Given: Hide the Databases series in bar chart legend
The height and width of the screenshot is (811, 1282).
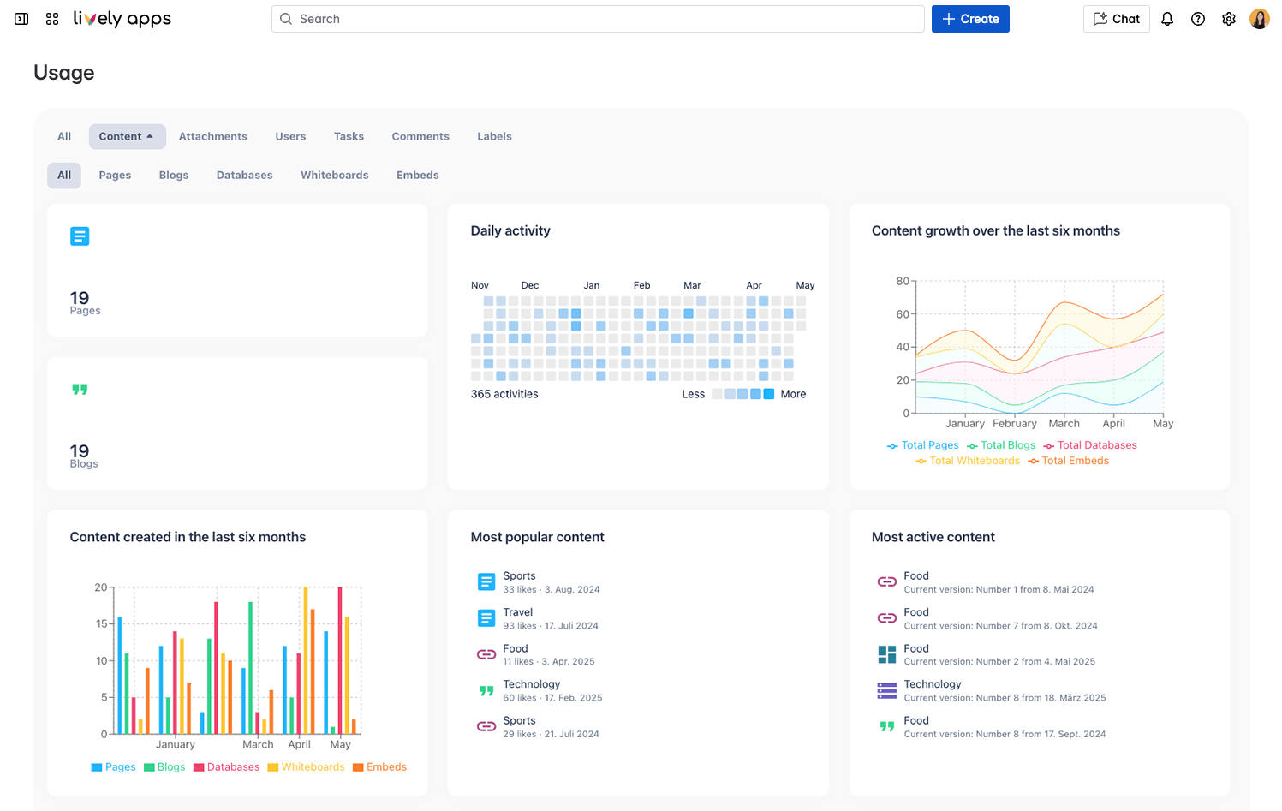Looking at the screenshot, I should coord(226,767).
